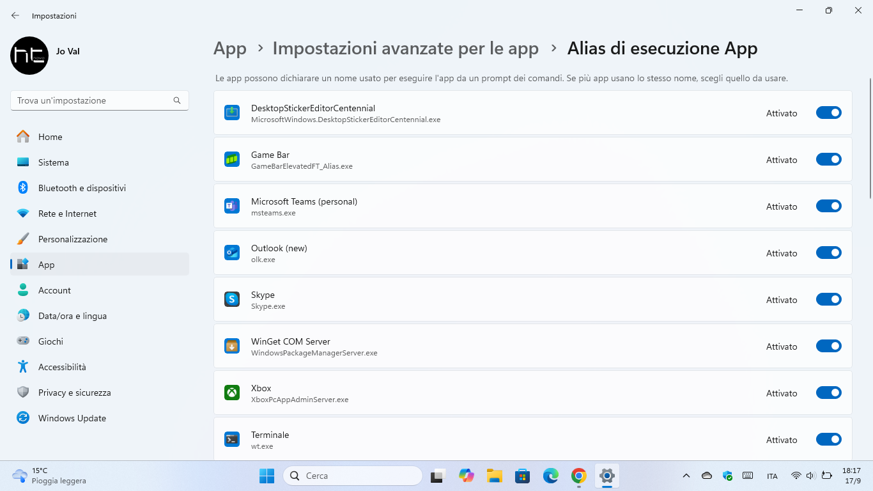Disable Terminale wt.exe alias toggle
Screen dimensions: 873x491
(x=829, y=439)
